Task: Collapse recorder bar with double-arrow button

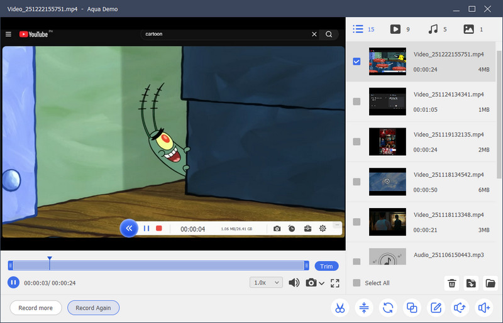Action: (129, 228)
